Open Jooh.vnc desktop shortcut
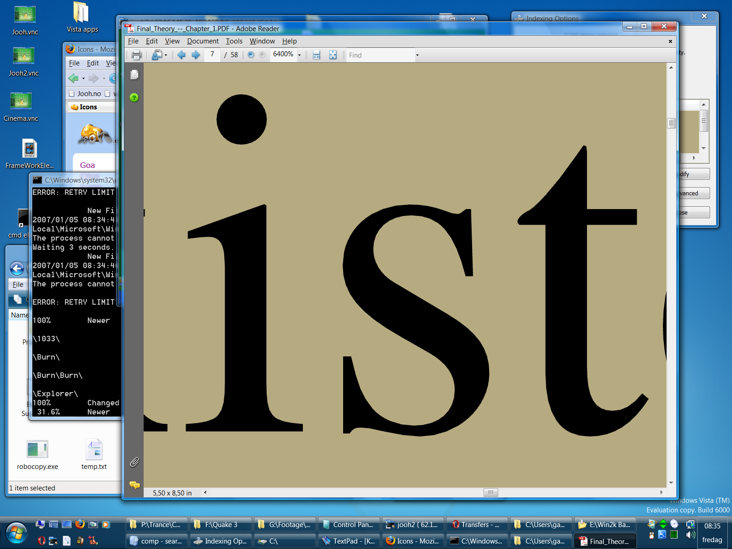This screenshot has width=732, height=549. pyautogui.click(x=25, y=21)
